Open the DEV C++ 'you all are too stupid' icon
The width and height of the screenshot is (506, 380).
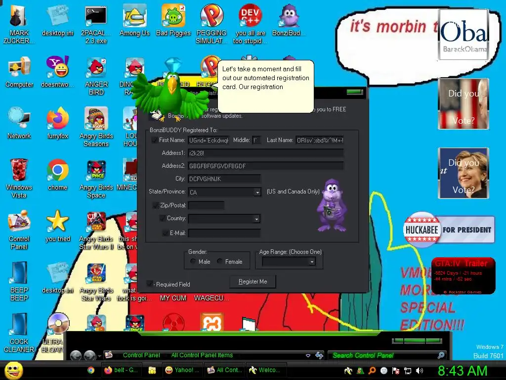(250, 24)
